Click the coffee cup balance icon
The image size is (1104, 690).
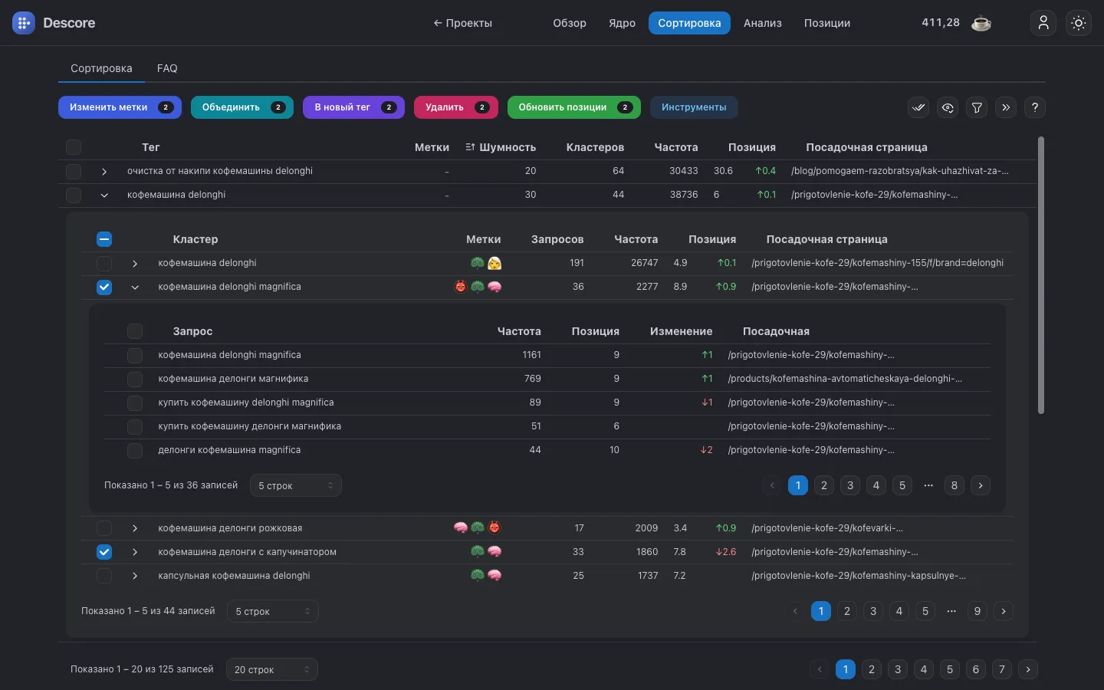(981, 23)
